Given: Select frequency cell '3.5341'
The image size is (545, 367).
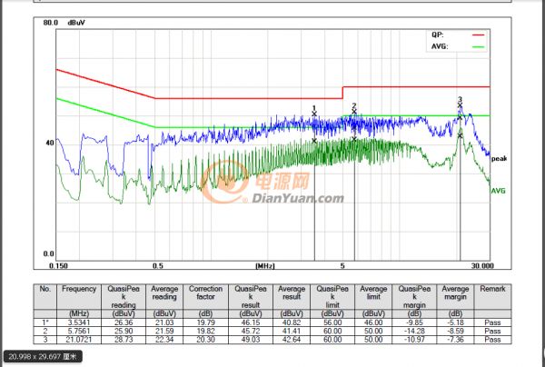Looking at the screenshot, I should tap(80, 322).
